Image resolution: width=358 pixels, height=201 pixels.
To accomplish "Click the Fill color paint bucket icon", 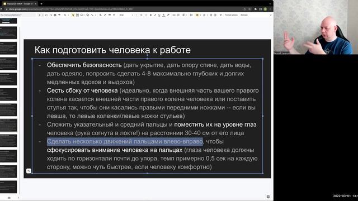I will click(101, 15).
